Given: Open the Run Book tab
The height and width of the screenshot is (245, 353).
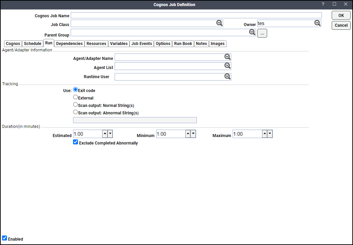Looking at the screenshot, I should pos(183,44).
